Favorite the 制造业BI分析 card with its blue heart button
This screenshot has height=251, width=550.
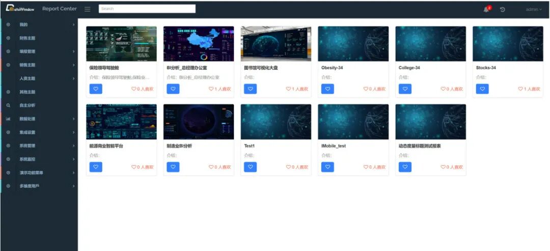coord(173,167)
